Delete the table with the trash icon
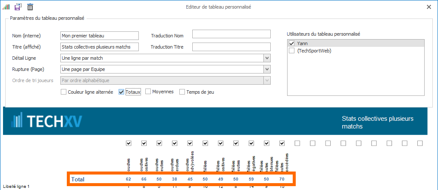This screenshot has width=438, height=190. 30,7
